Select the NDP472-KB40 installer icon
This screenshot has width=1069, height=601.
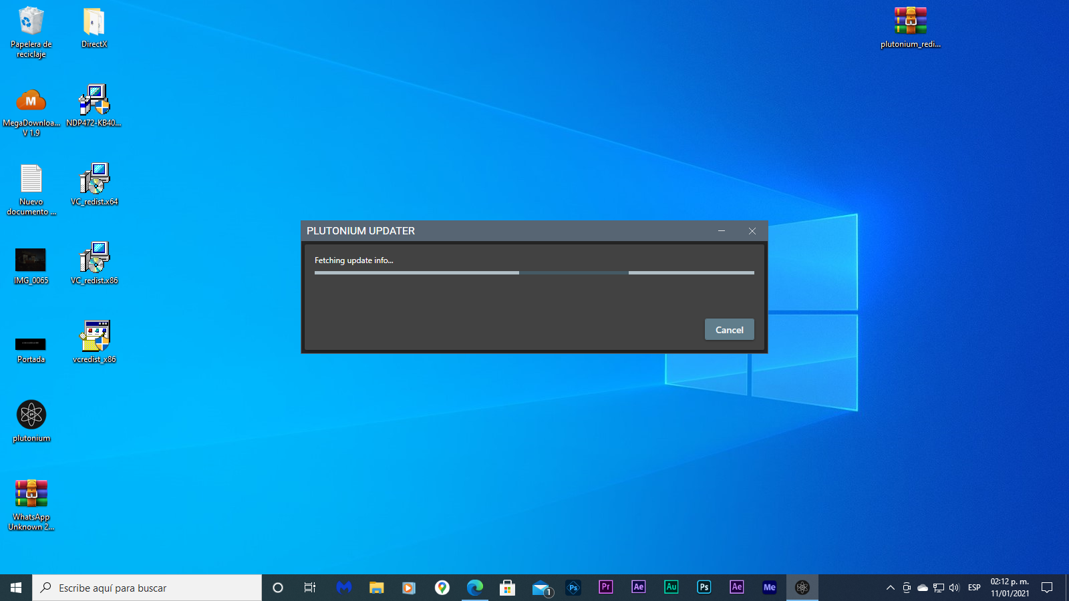[x=94, y=106]
